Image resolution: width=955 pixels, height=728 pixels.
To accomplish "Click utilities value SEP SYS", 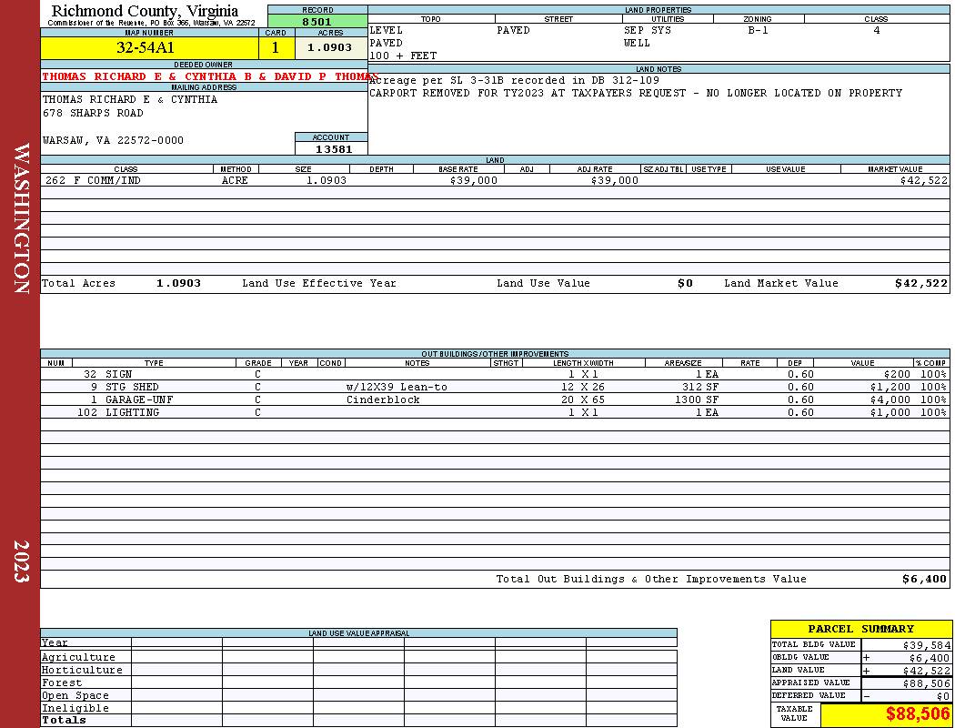I will (x=648, y=30).
